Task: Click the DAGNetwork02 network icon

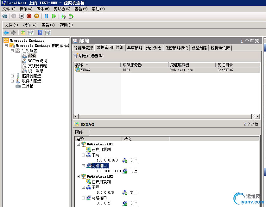Action: coord(84,176)
